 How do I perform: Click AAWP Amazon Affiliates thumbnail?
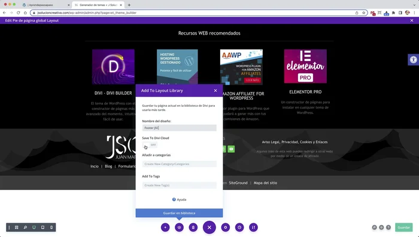(x=241, y=67)
